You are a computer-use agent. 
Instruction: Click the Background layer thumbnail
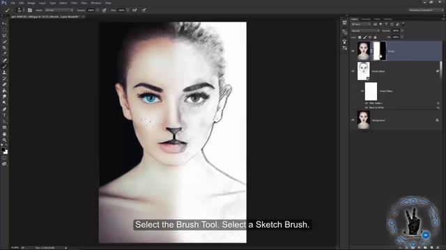pyautogui.click(x=364, y=120)
